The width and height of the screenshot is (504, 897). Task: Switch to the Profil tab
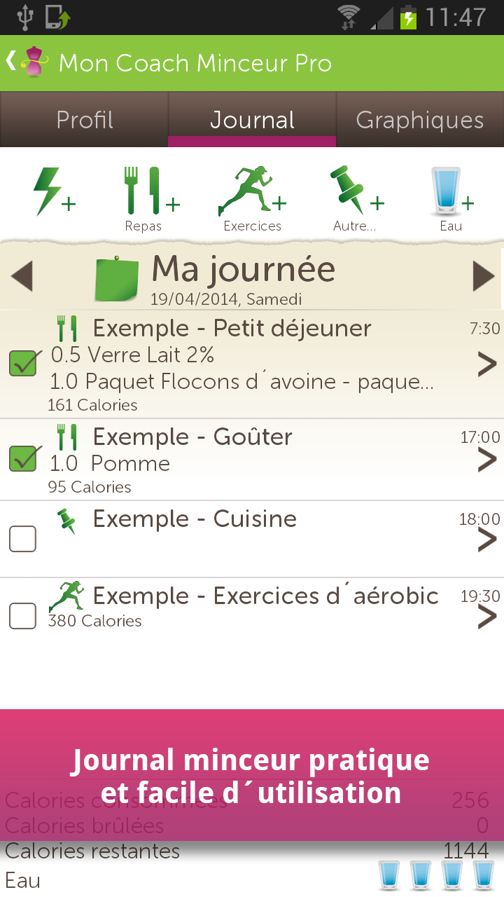[x=84, y=119]
